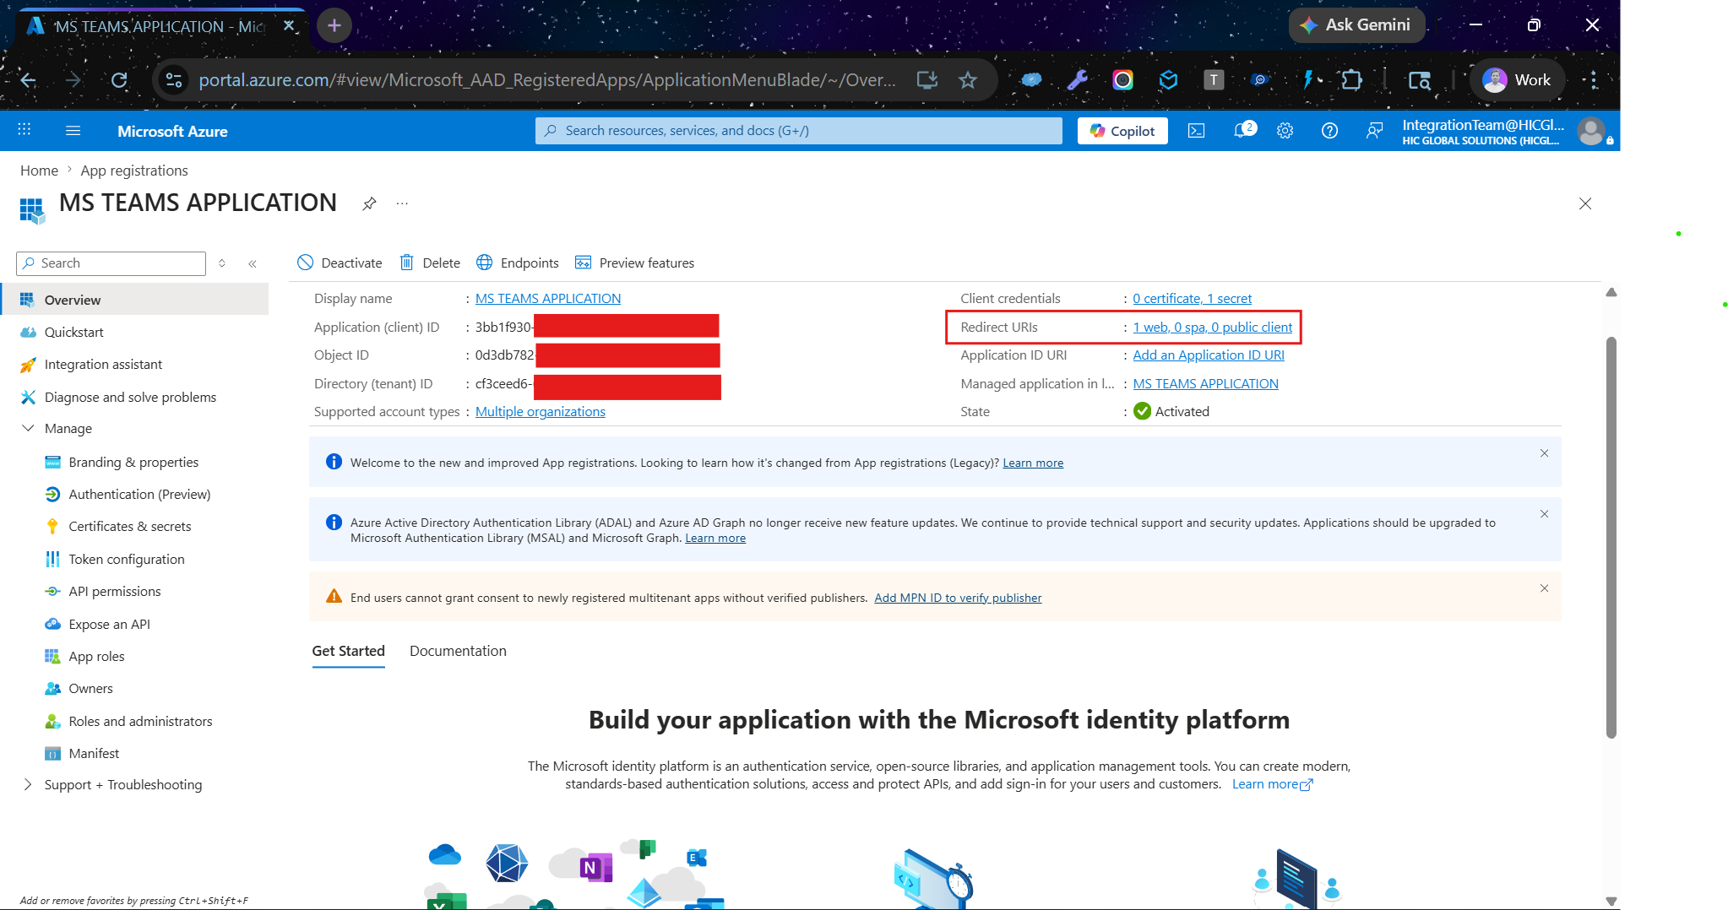Dismiss the verified publishers warning banner
This screenshot has width=1728, height=910.
(1544, 588)
